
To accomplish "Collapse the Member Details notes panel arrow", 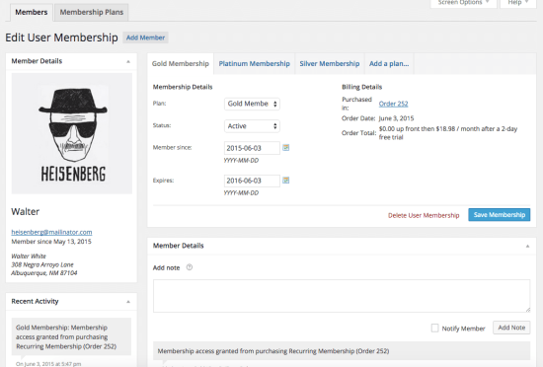I will click(527, 247).
